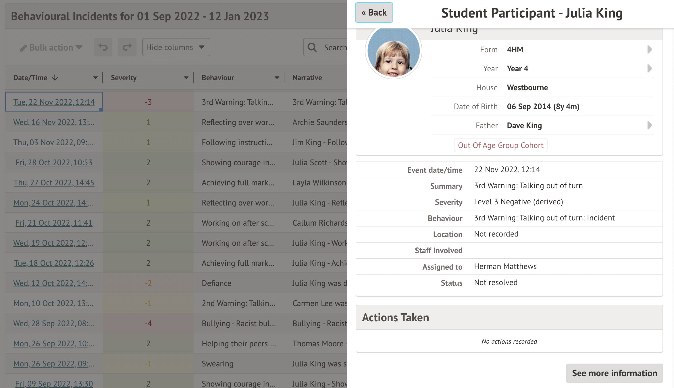Click the Back button

point(374,13)
